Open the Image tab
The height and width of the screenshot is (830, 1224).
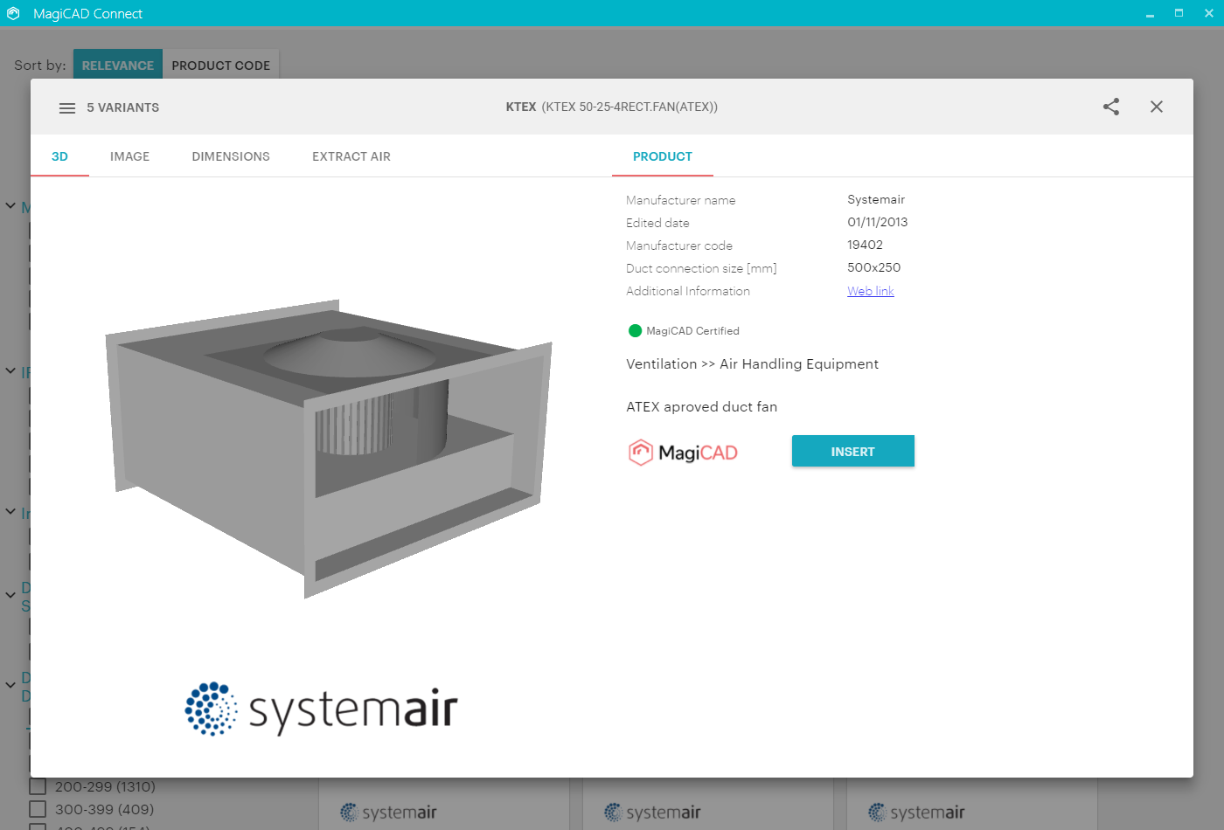[x=129, y=156]
